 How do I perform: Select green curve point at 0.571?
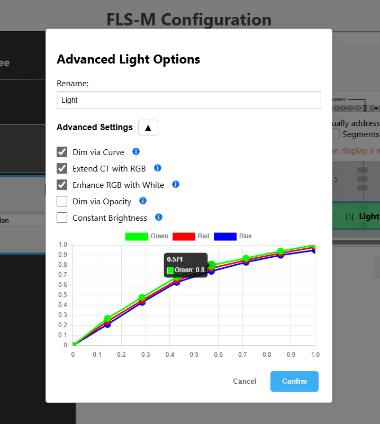pos(212,265)
